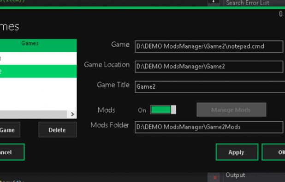Click into the Game Title field
The image size is (285, 182).
click(x=210, y=87)
